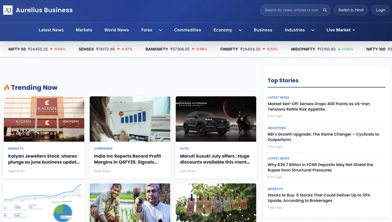Click the Aurelius Business site title
Image resolution: width=392 pixels, height=222 pixels.
coord(44,10)
